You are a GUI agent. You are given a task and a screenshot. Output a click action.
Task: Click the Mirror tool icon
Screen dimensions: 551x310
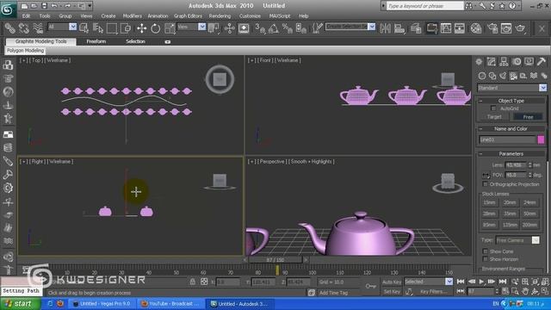(x=385, y=28)
